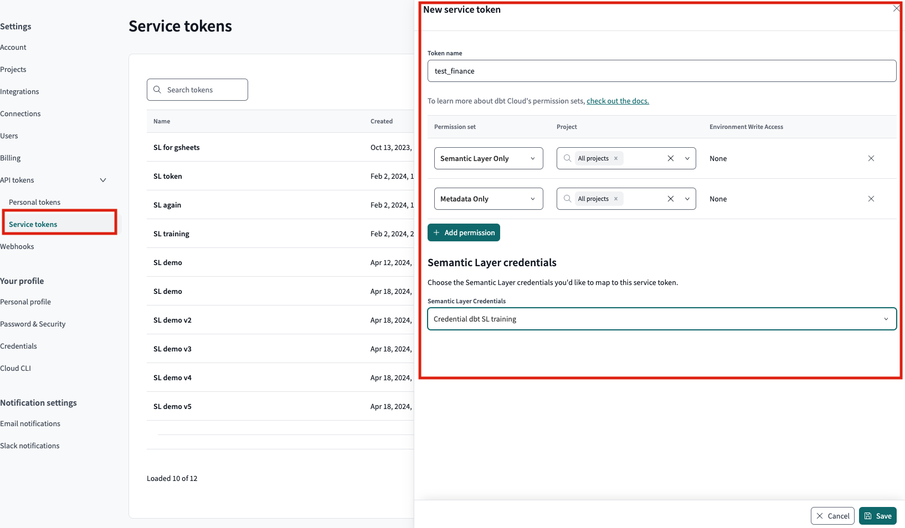Click the X icon inside the Cancel button
Image resolution: width=905 pixels, height=528 pixels.
point(819,515)
